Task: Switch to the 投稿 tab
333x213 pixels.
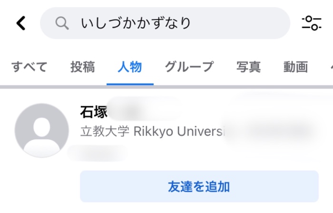Action: [83, 67]
